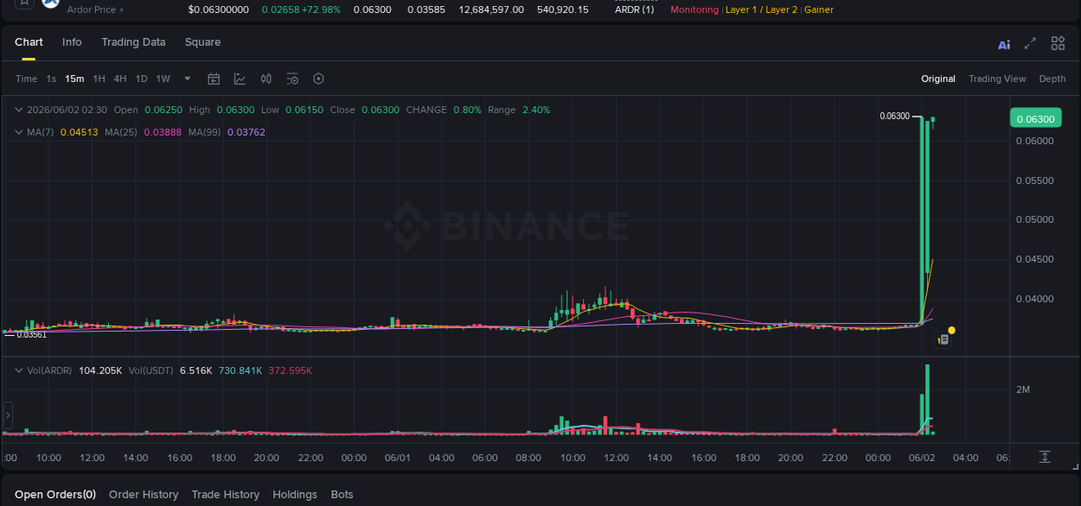Collapse the MA indicator legend row
This screenshot has width=1081, height=506.
point(19,132)
